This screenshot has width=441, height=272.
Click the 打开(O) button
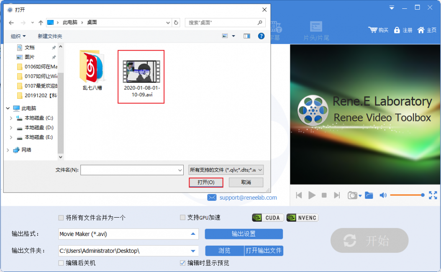click(x=206, y=182)
